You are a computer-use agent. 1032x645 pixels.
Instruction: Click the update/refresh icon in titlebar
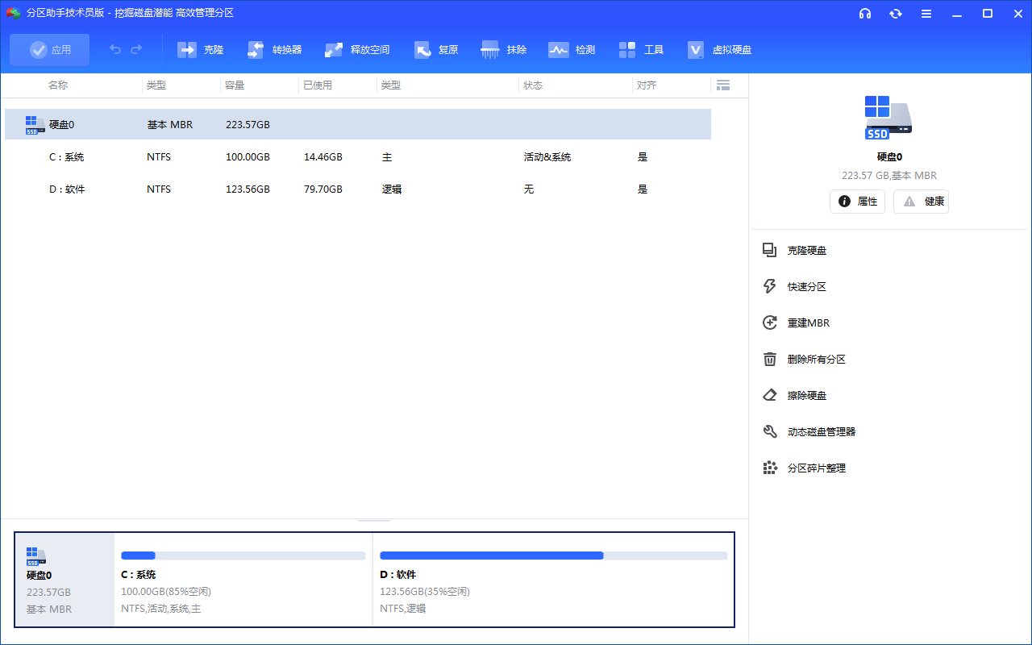click(x=896, y=14)
